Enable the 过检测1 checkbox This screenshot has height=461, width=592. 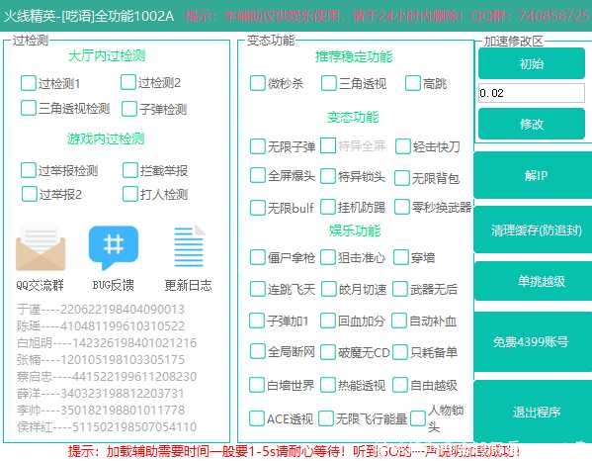tap(29, 83)
